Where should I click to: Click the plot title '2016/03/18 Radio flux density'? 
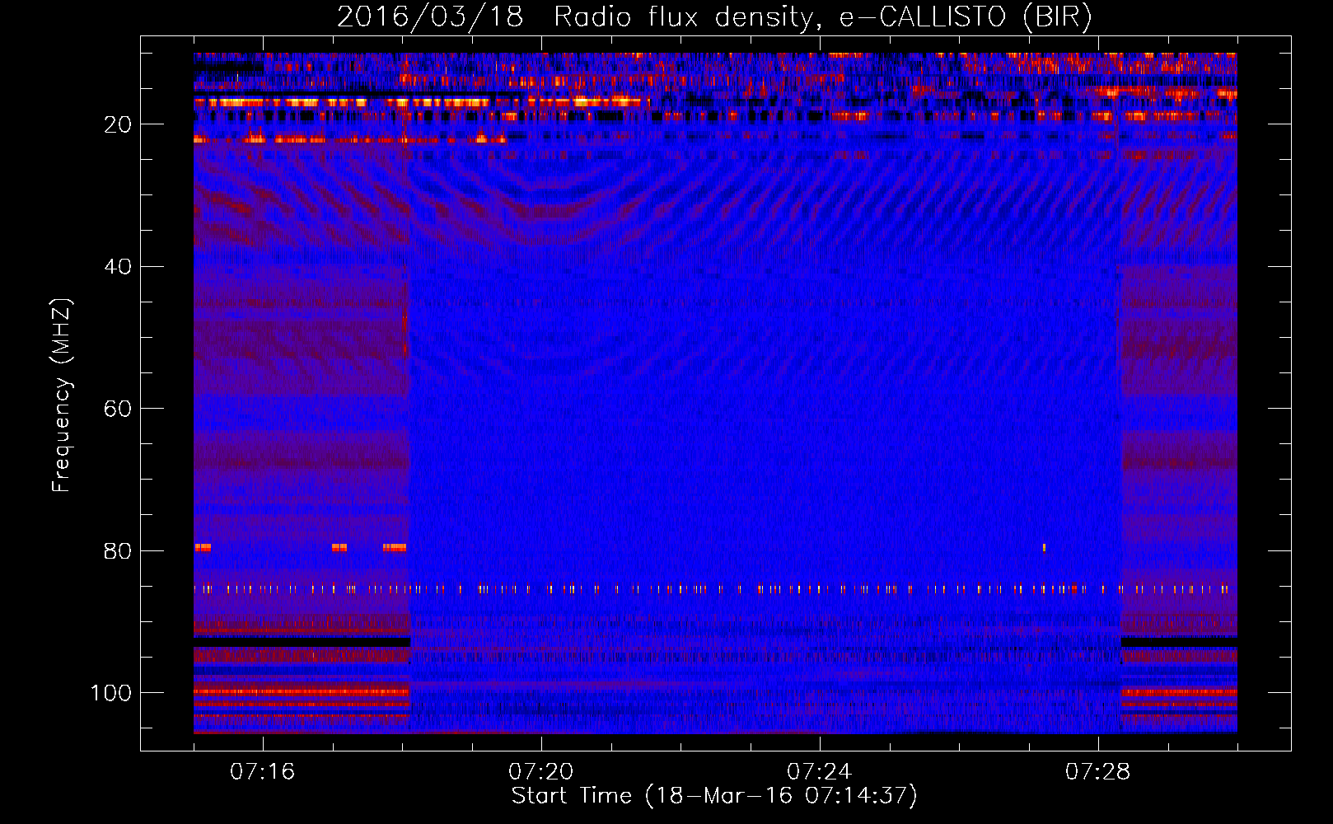tap(575, 17)
